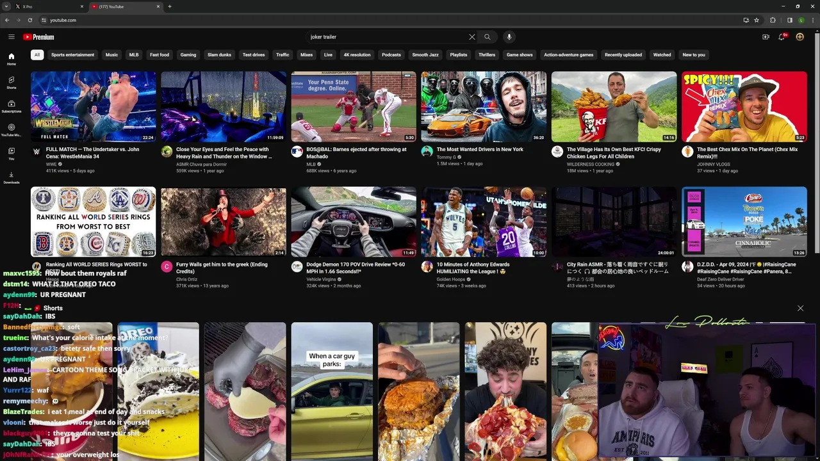Open the notifications bell
This screenshot has height=461, width=820.
[782, 37]
